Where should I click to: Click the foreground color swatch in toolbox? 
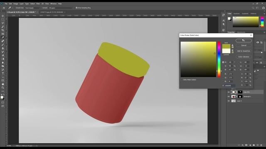(x=2, y=97)
